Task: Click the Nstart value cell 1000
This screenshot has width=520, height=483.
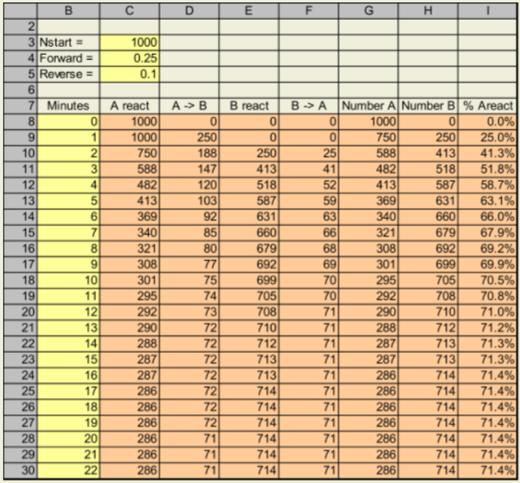Action: coord(132,42)
